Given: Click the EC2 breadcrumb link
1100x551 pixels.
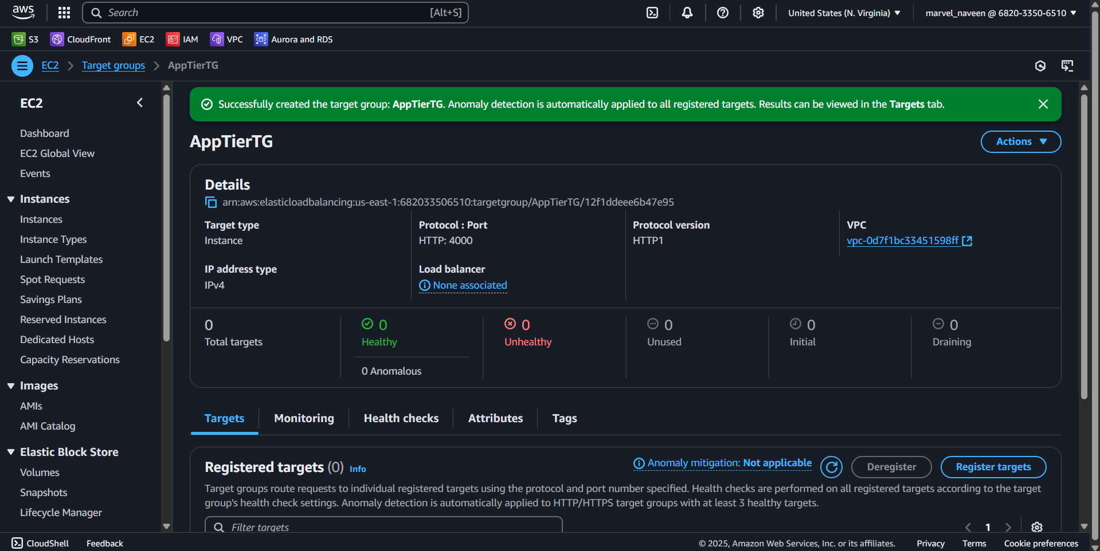Looking at the screenshot, I should click(x=50, y=65).
